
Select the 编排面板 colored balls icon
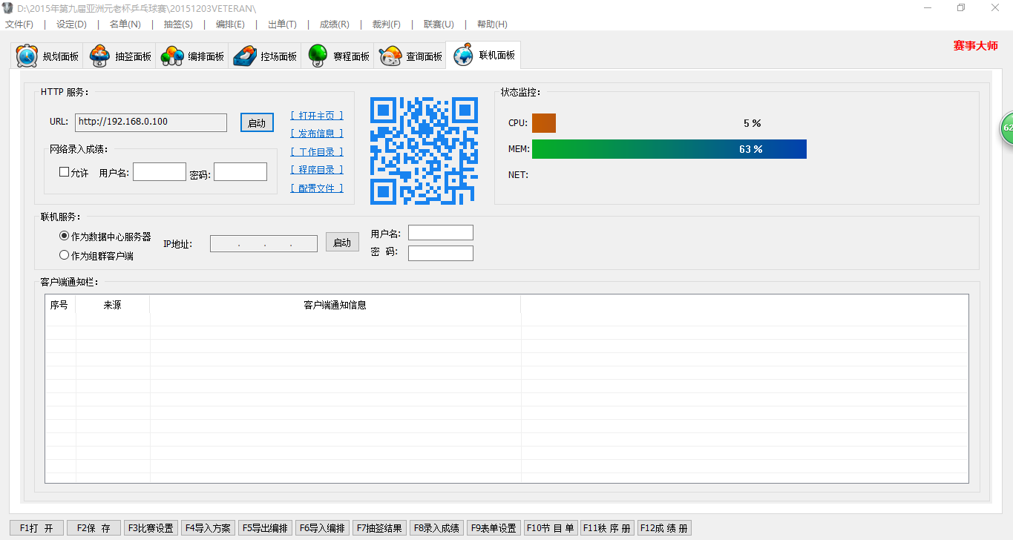click(173, 56)
